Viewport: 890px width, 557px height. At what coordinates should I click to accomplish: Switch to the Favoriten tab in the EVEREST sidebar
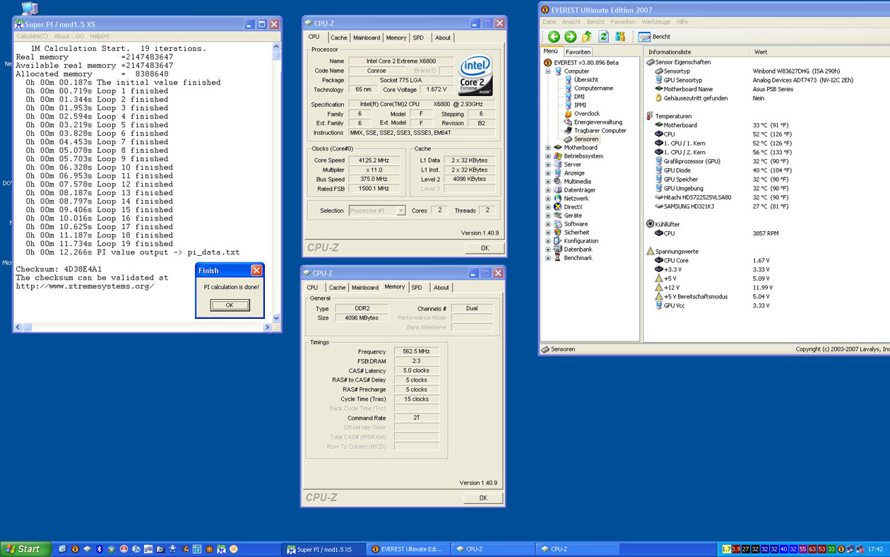pyautogui.click(x=578, y=52)
